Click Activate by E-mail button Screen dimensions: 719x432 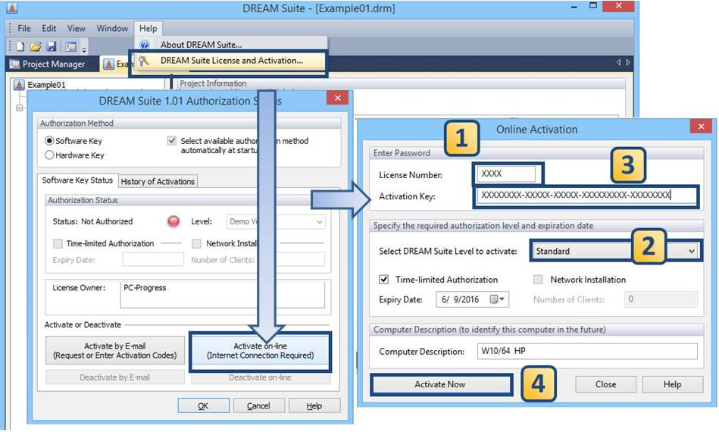click(114, 351)
